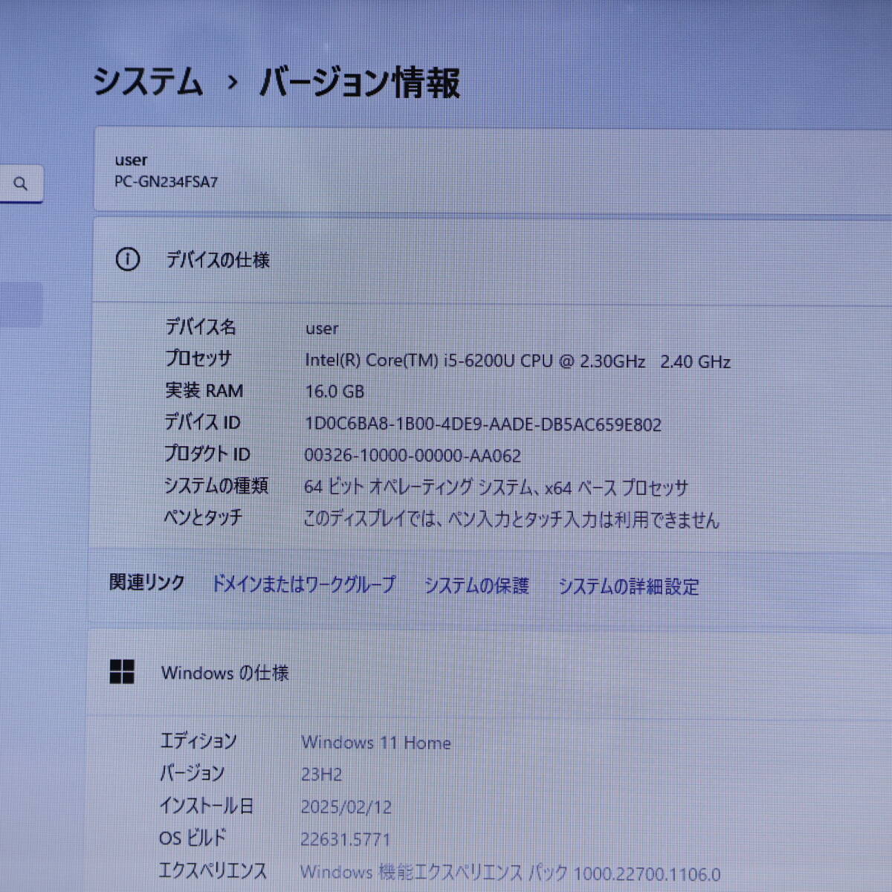Click the システムの種類 value 64 ビット text
Image resolution: width=892 pixels, height=892 pixels.
tap(496, 488)
